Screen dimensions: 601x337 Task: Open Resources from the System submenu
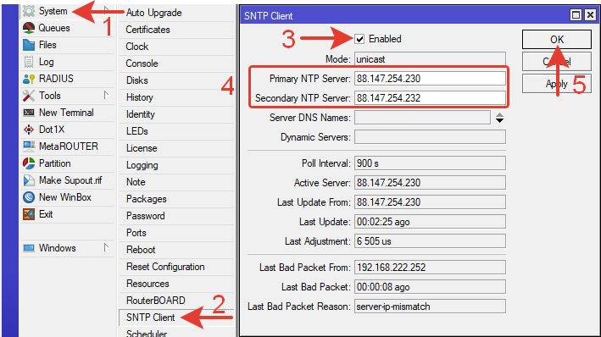148,284
